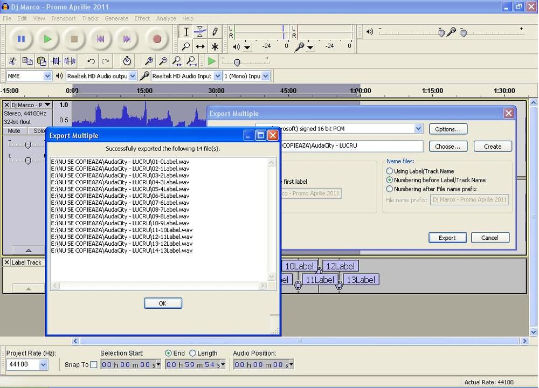Click the Options... button
Screen dimensions: 539x388
(x=448, y=129)
